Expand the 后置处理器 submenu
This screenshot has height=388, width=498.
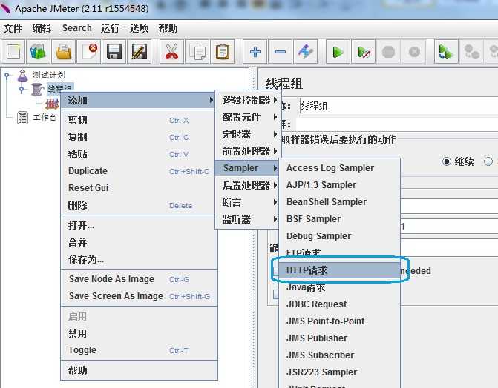pyautogui.click(x=248, y=185)
